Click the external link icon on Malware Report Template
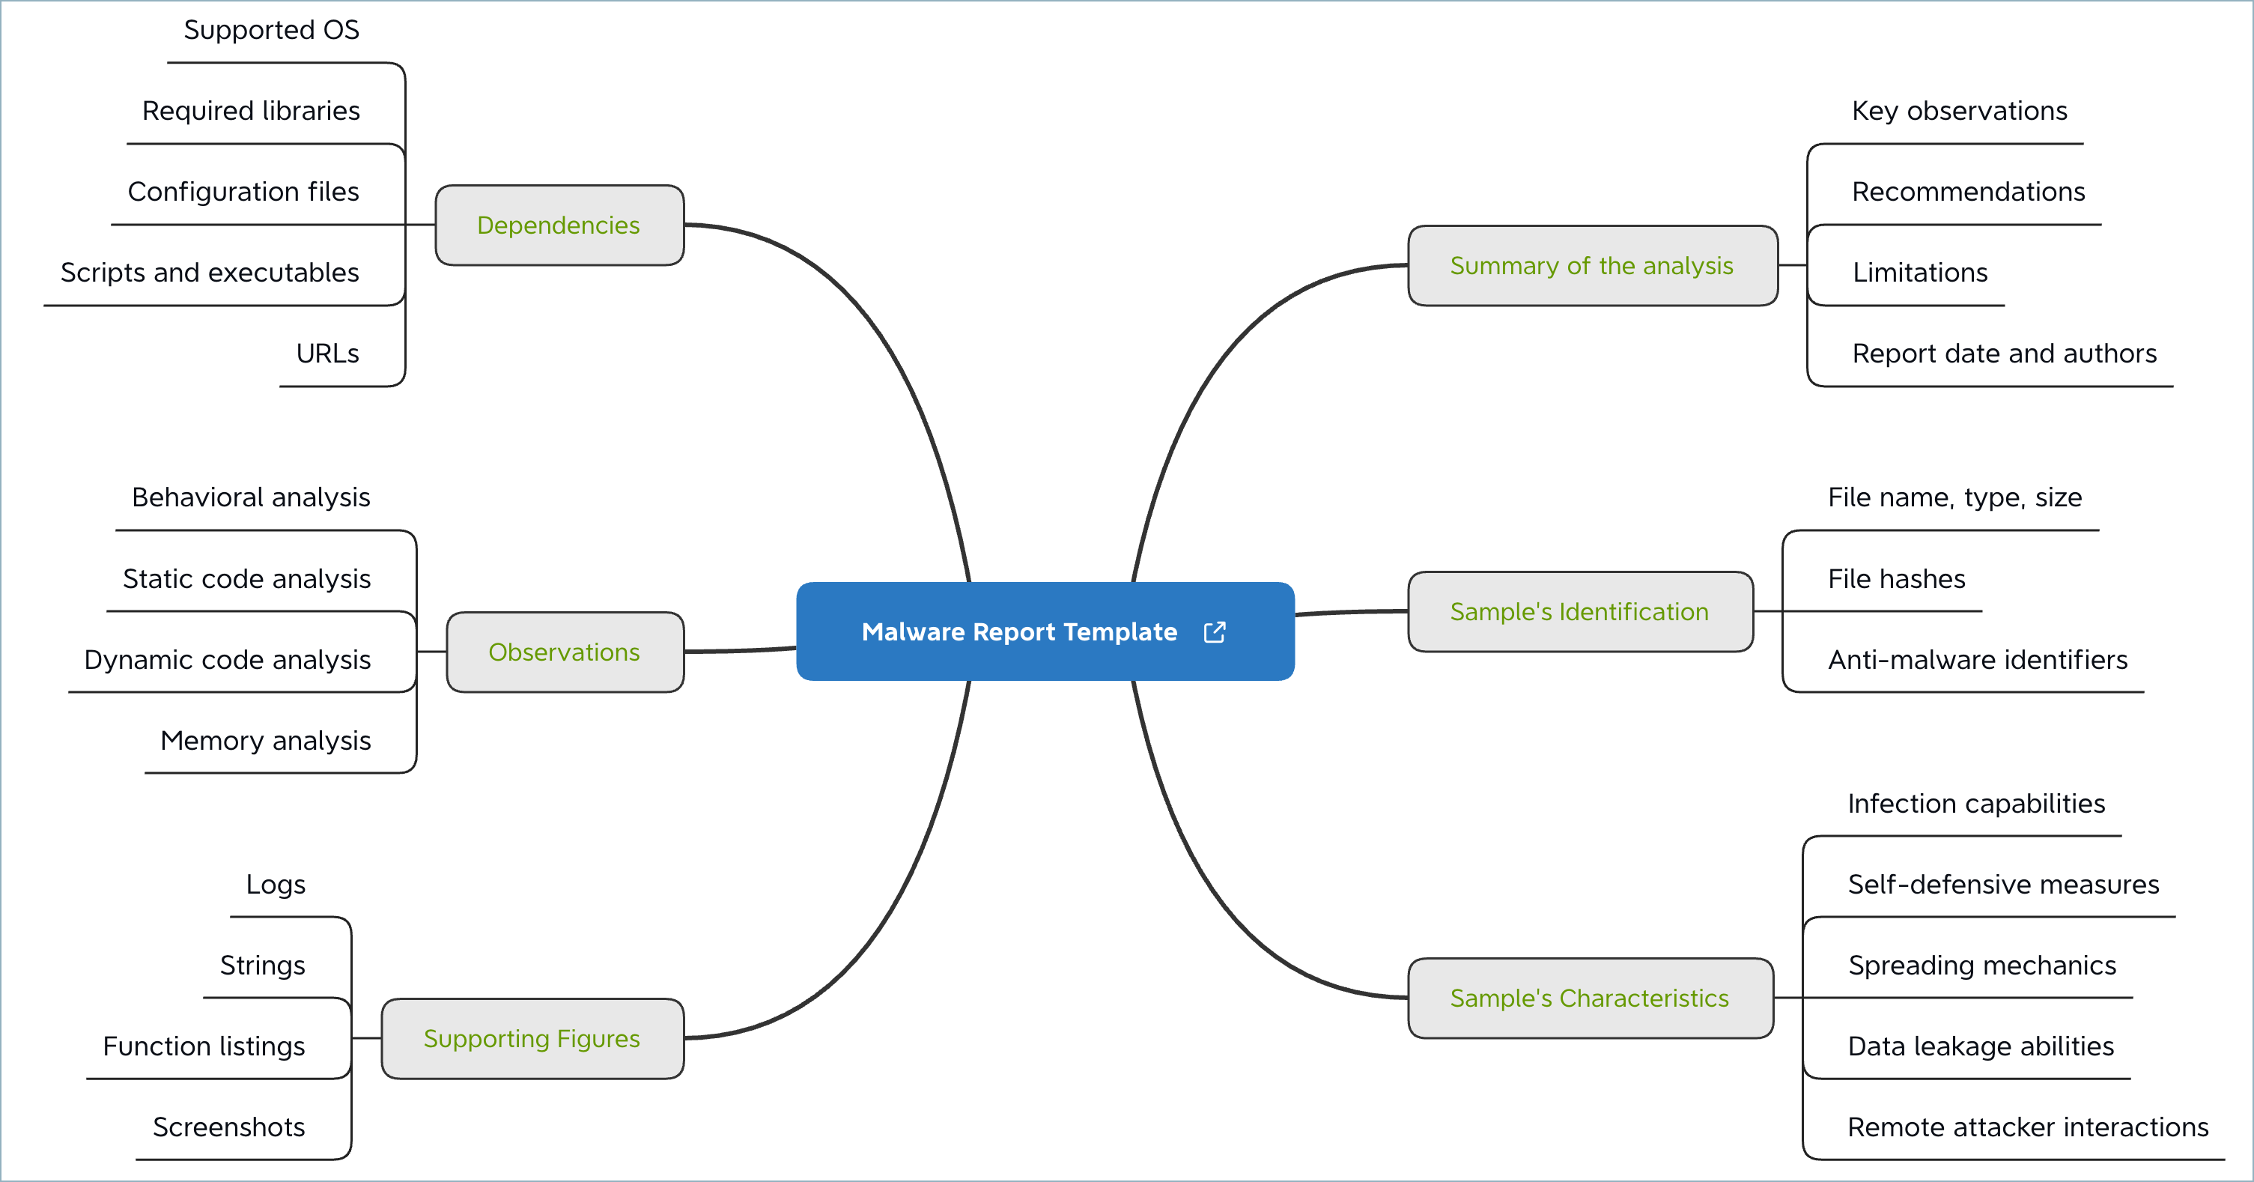Screen dimensions: 2254x1182 click(x=1218, y=628)
